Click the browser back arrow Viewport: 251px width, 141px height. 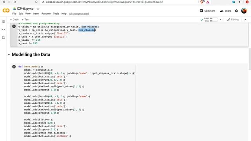pyautogui.click(x=4, y=2)
